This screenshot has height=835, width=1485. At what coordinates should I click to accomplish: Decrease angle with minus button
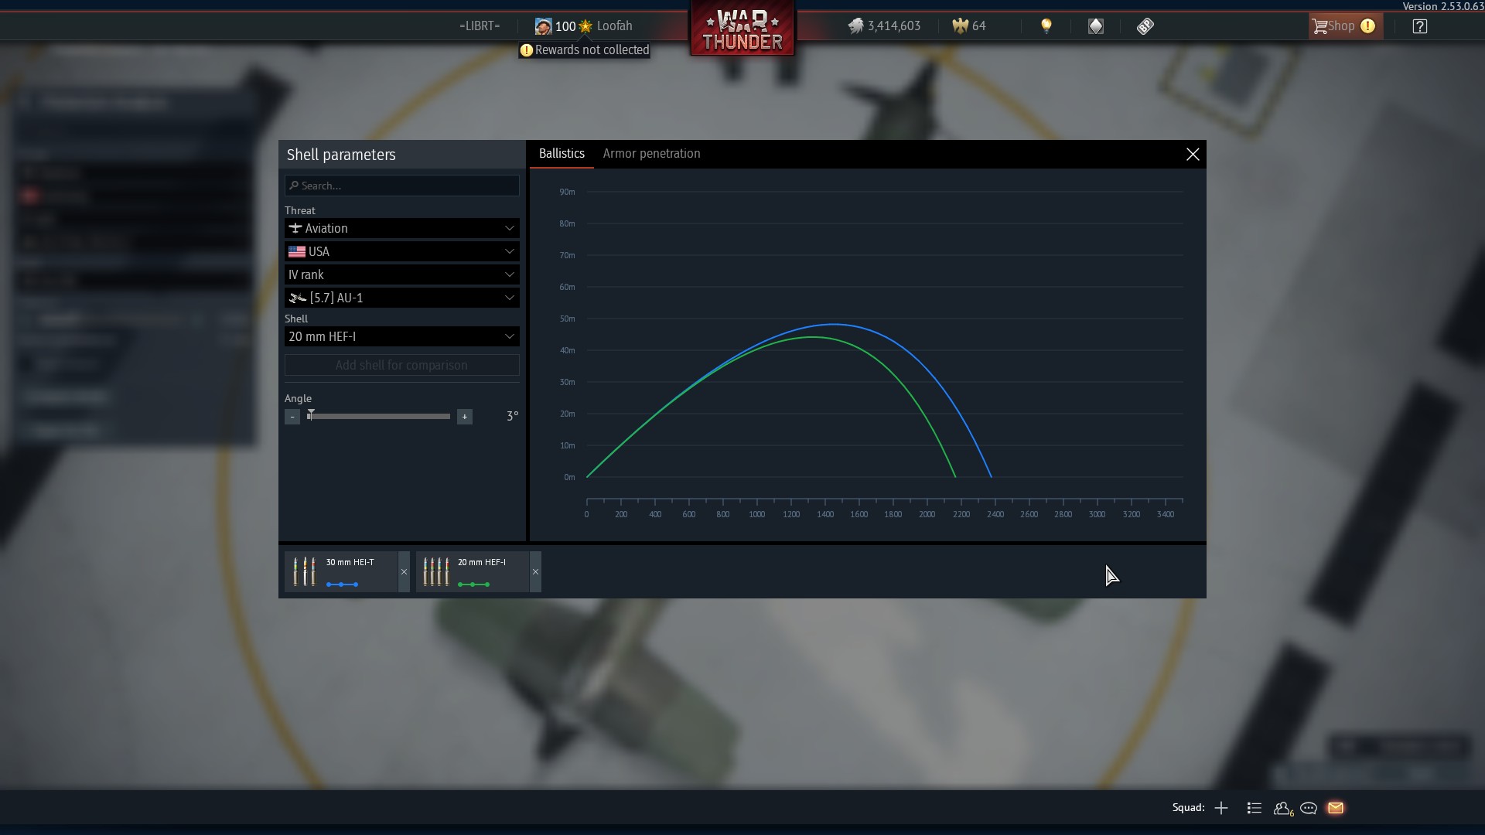292,417
